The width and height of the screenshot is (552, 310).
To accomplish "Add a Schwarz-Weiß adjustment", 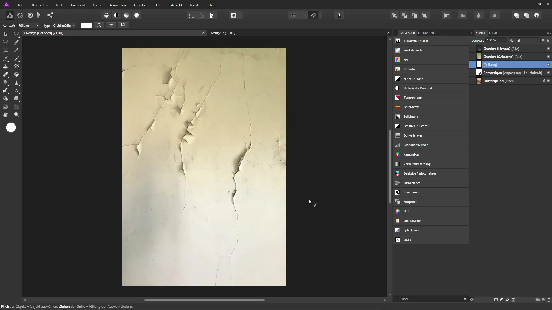I will [x=431, y=79].
